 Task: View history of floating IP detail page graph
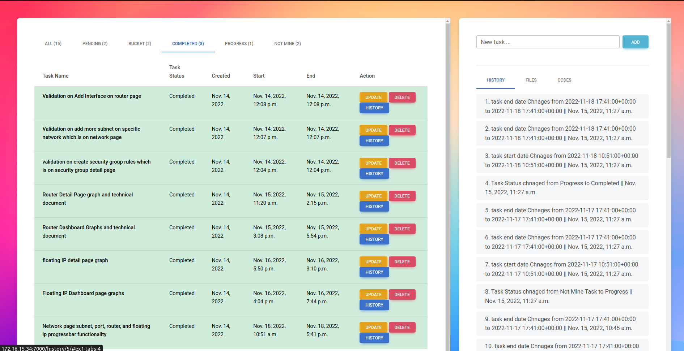tap(374, 272)
